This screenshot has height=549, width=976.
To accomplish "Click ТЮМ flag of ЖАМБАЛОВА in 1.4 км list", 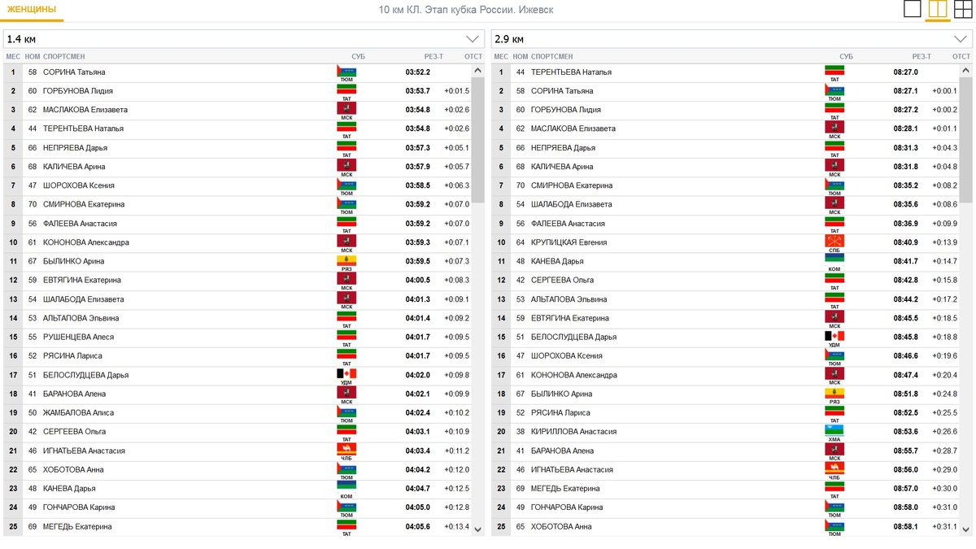I will (x=346, y=412).
